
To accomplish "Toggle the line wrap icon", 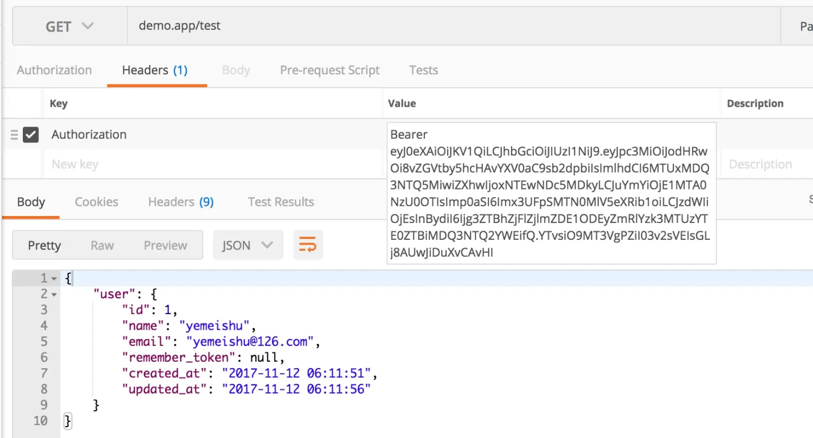I will pos(308,245).
